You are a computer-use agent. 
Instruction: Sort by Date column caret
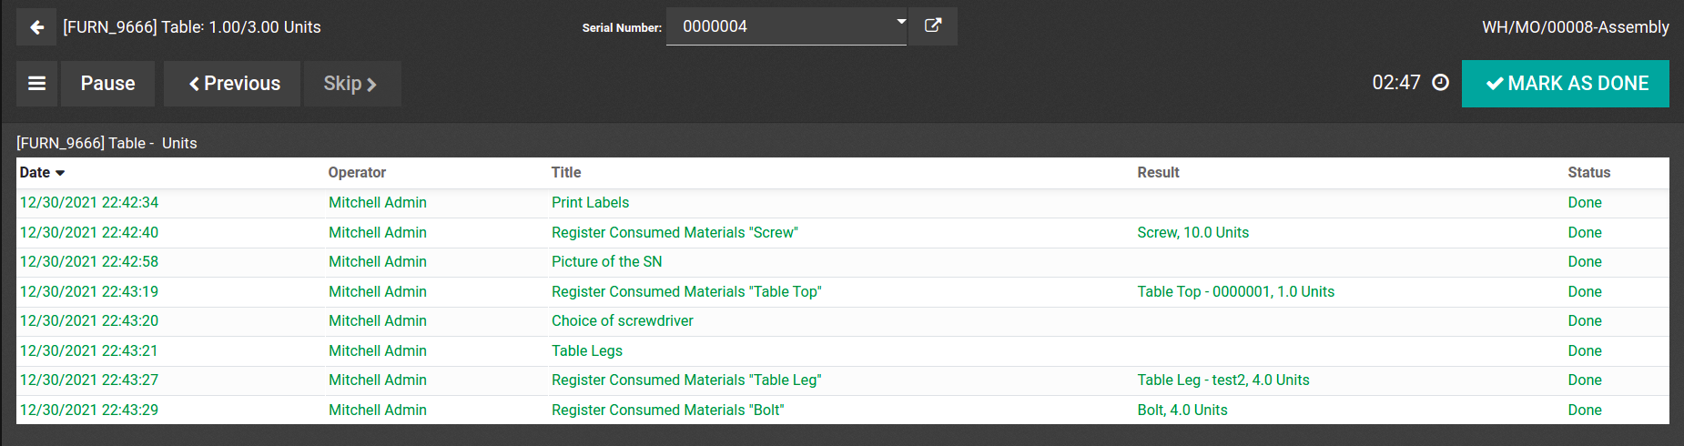(x=60, y=173)
